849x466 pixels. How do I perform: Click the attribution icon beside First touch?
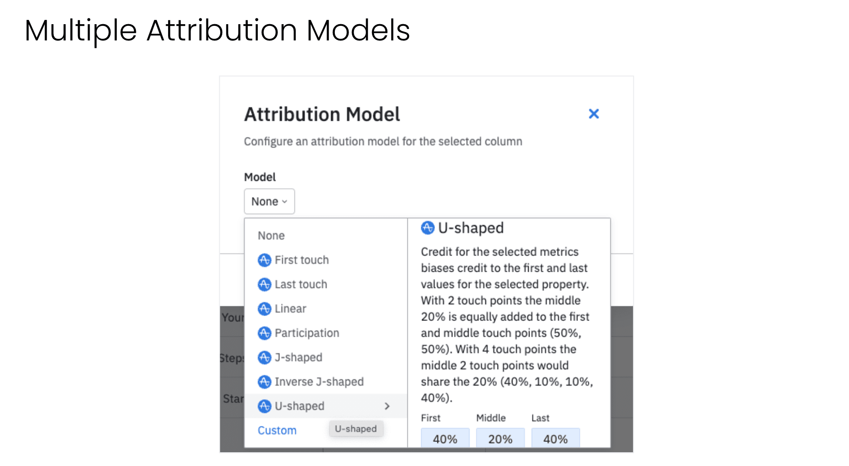point(265,260)
